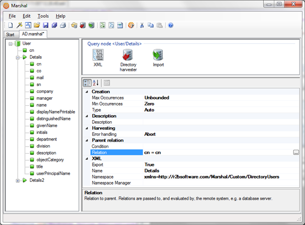Save the file with the floppy icon
The image size is (305, 225).
pos(46,25)
